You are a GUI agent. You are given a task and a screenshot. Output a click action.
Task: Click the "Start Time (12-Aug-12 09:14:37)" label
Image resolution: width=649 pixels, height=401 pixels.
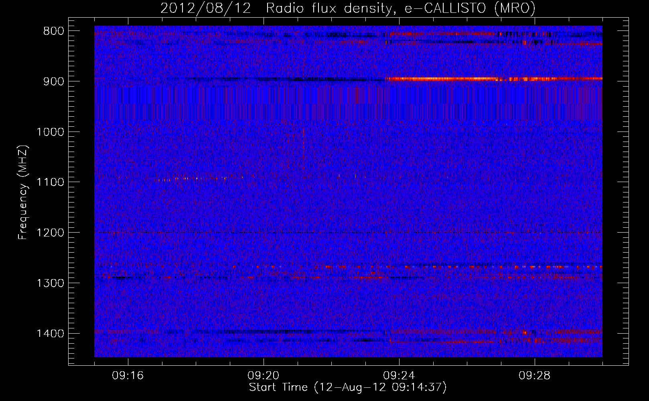[348, 387]
